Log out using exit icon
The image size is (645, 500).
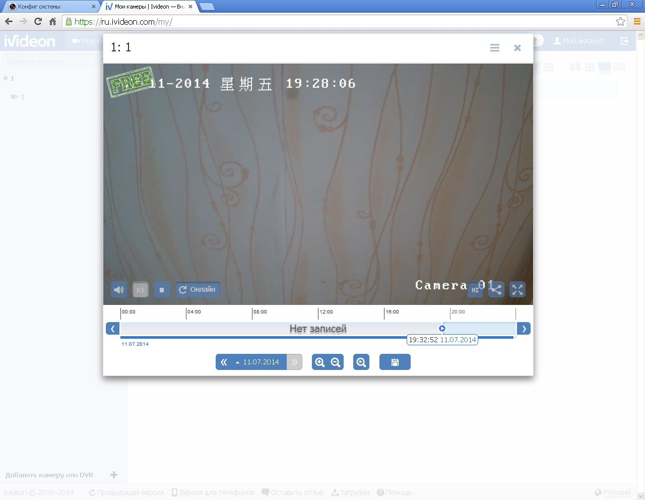[625, 41]
